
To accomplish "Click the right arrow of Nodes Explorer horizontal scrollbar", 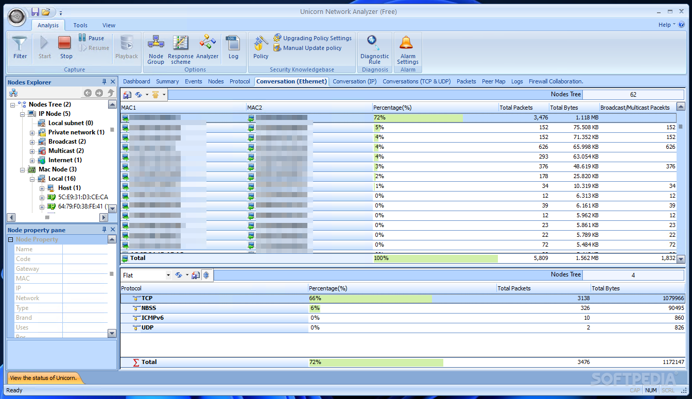I will tap(103, 218).
